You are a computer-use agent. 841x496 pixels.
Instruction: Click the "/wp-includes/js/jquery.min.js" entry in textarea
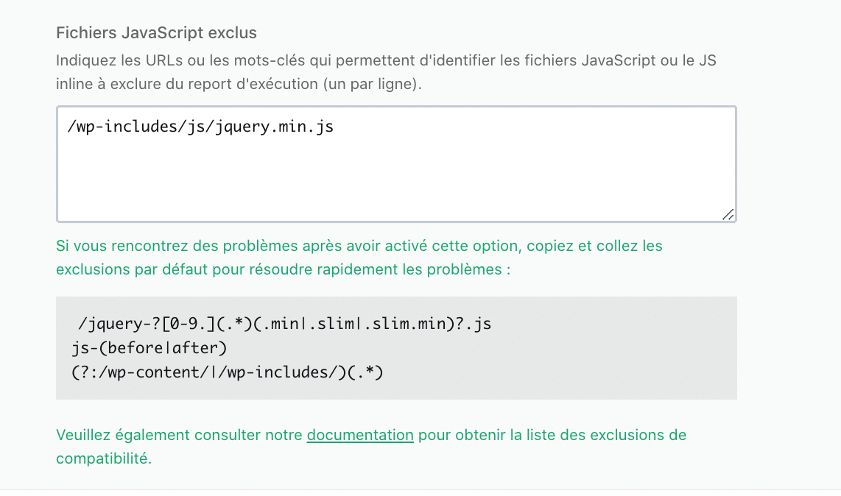200,127
